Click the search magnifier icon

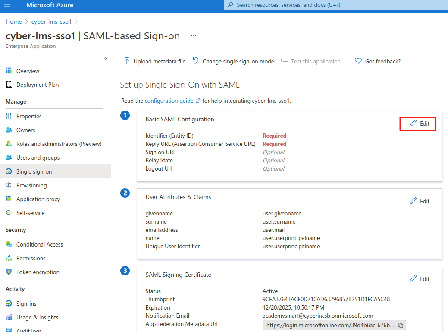(x=231, y=5)
